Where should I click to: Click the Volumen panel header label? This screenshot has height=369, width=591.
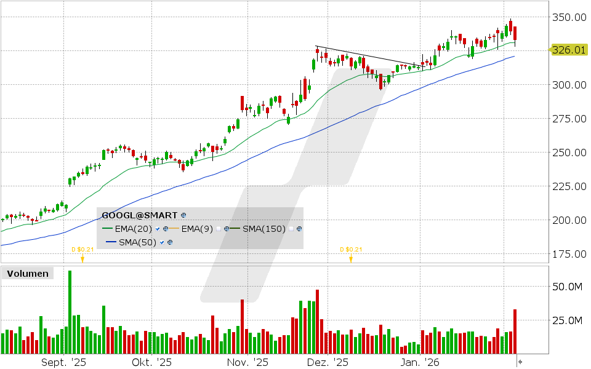pos(27,273)
